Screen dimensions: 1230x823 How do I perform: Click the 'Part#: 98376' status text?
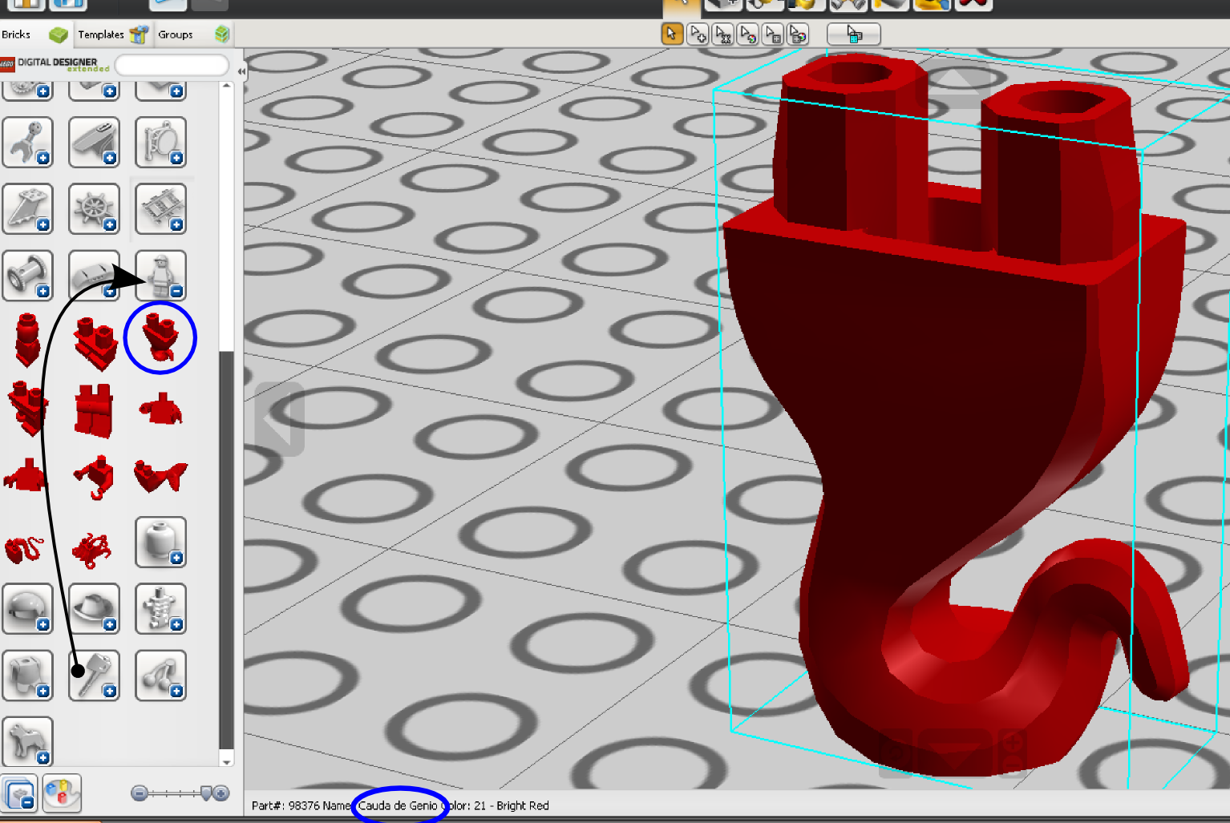coord(285,805)
